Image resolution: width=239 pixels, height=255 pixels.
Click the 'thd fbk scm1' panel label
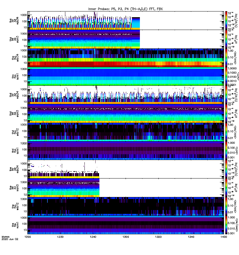(15, 150)
